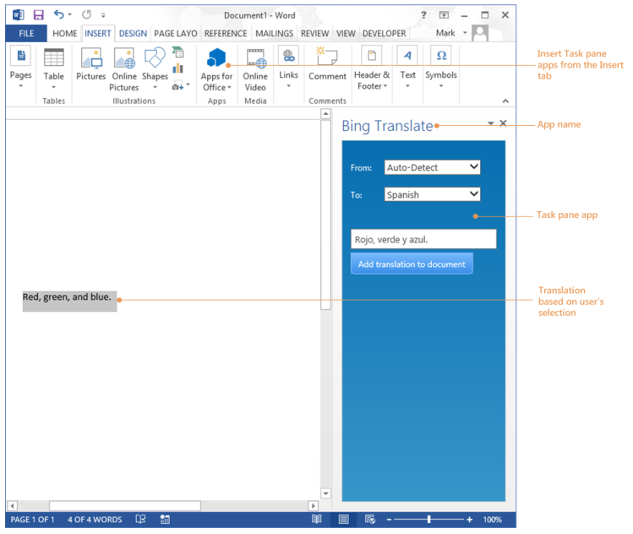The width and height of the screenshot is (633, 534).
Task: Insert a SmartArt graphic
Action: pyautogui.click(x=178, y=52)
